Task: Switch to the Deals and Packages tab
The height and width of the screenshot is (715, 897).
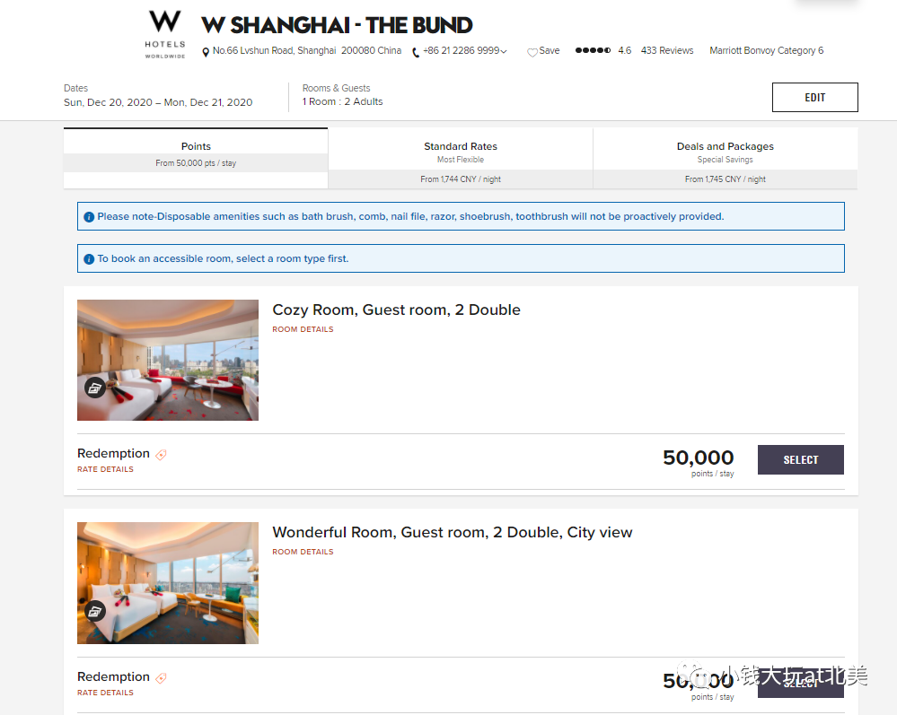Action: [726, 158]
